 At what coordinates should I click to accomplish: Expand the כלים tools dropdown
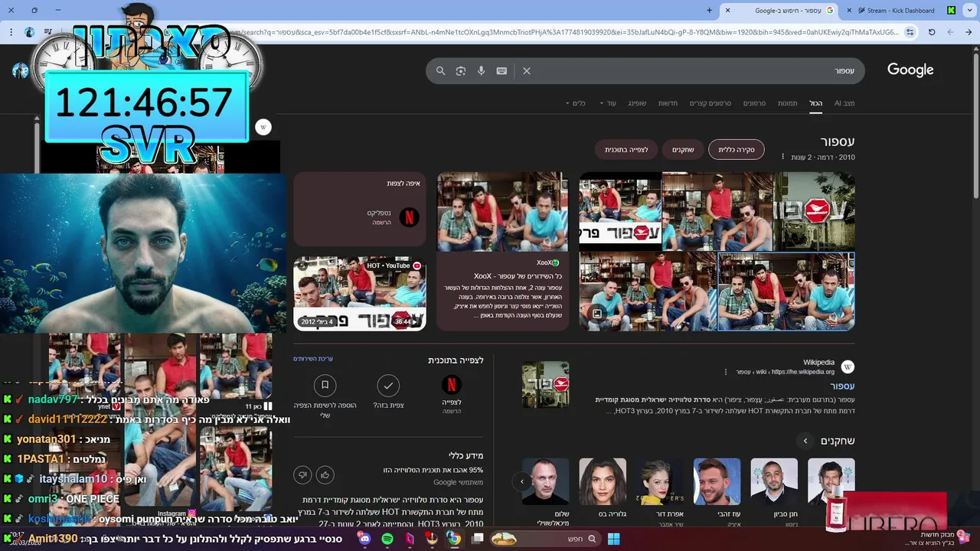coord(576,103)
